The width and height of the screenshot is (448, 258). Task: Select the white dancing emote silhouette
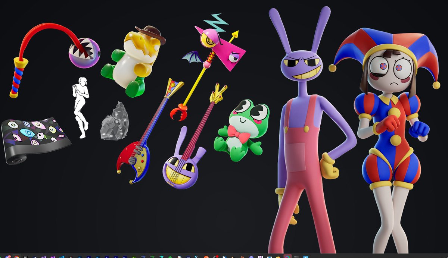pyautogui.click(x=80, y=107)
